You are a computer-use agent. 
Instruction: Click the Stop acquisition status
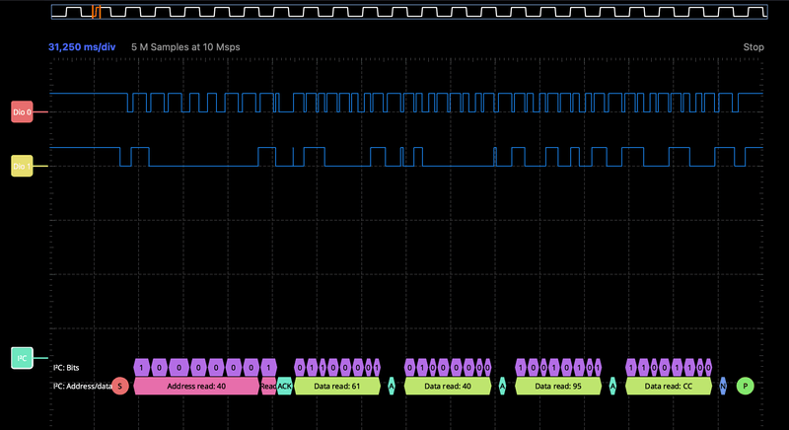click(x=753, y=46)
